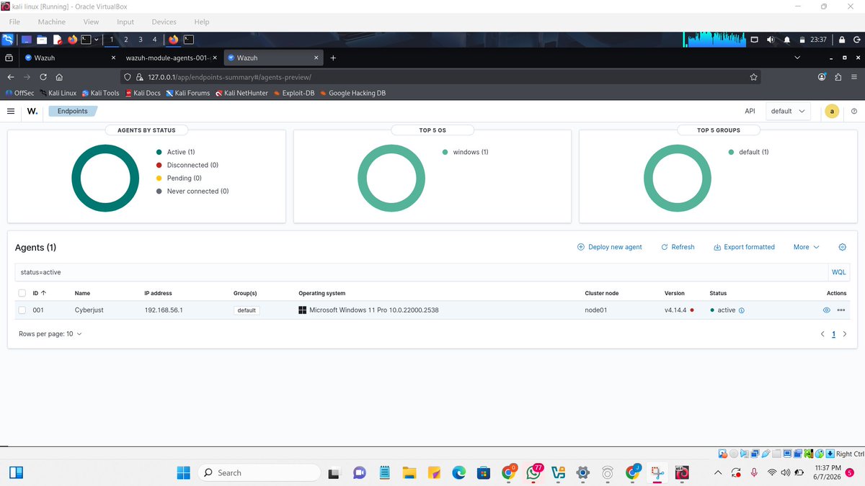The height and width of the screenshot is (486, 865).
Task: Open the Wazuh hamburger navigation menu
Action: tap(11, 111)
